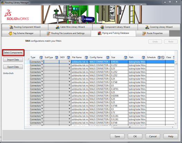Switch to Tag Scheme Manager tab
Image resolution: width=182 pixels, height=143 pixels.
[x=21, y=33]
